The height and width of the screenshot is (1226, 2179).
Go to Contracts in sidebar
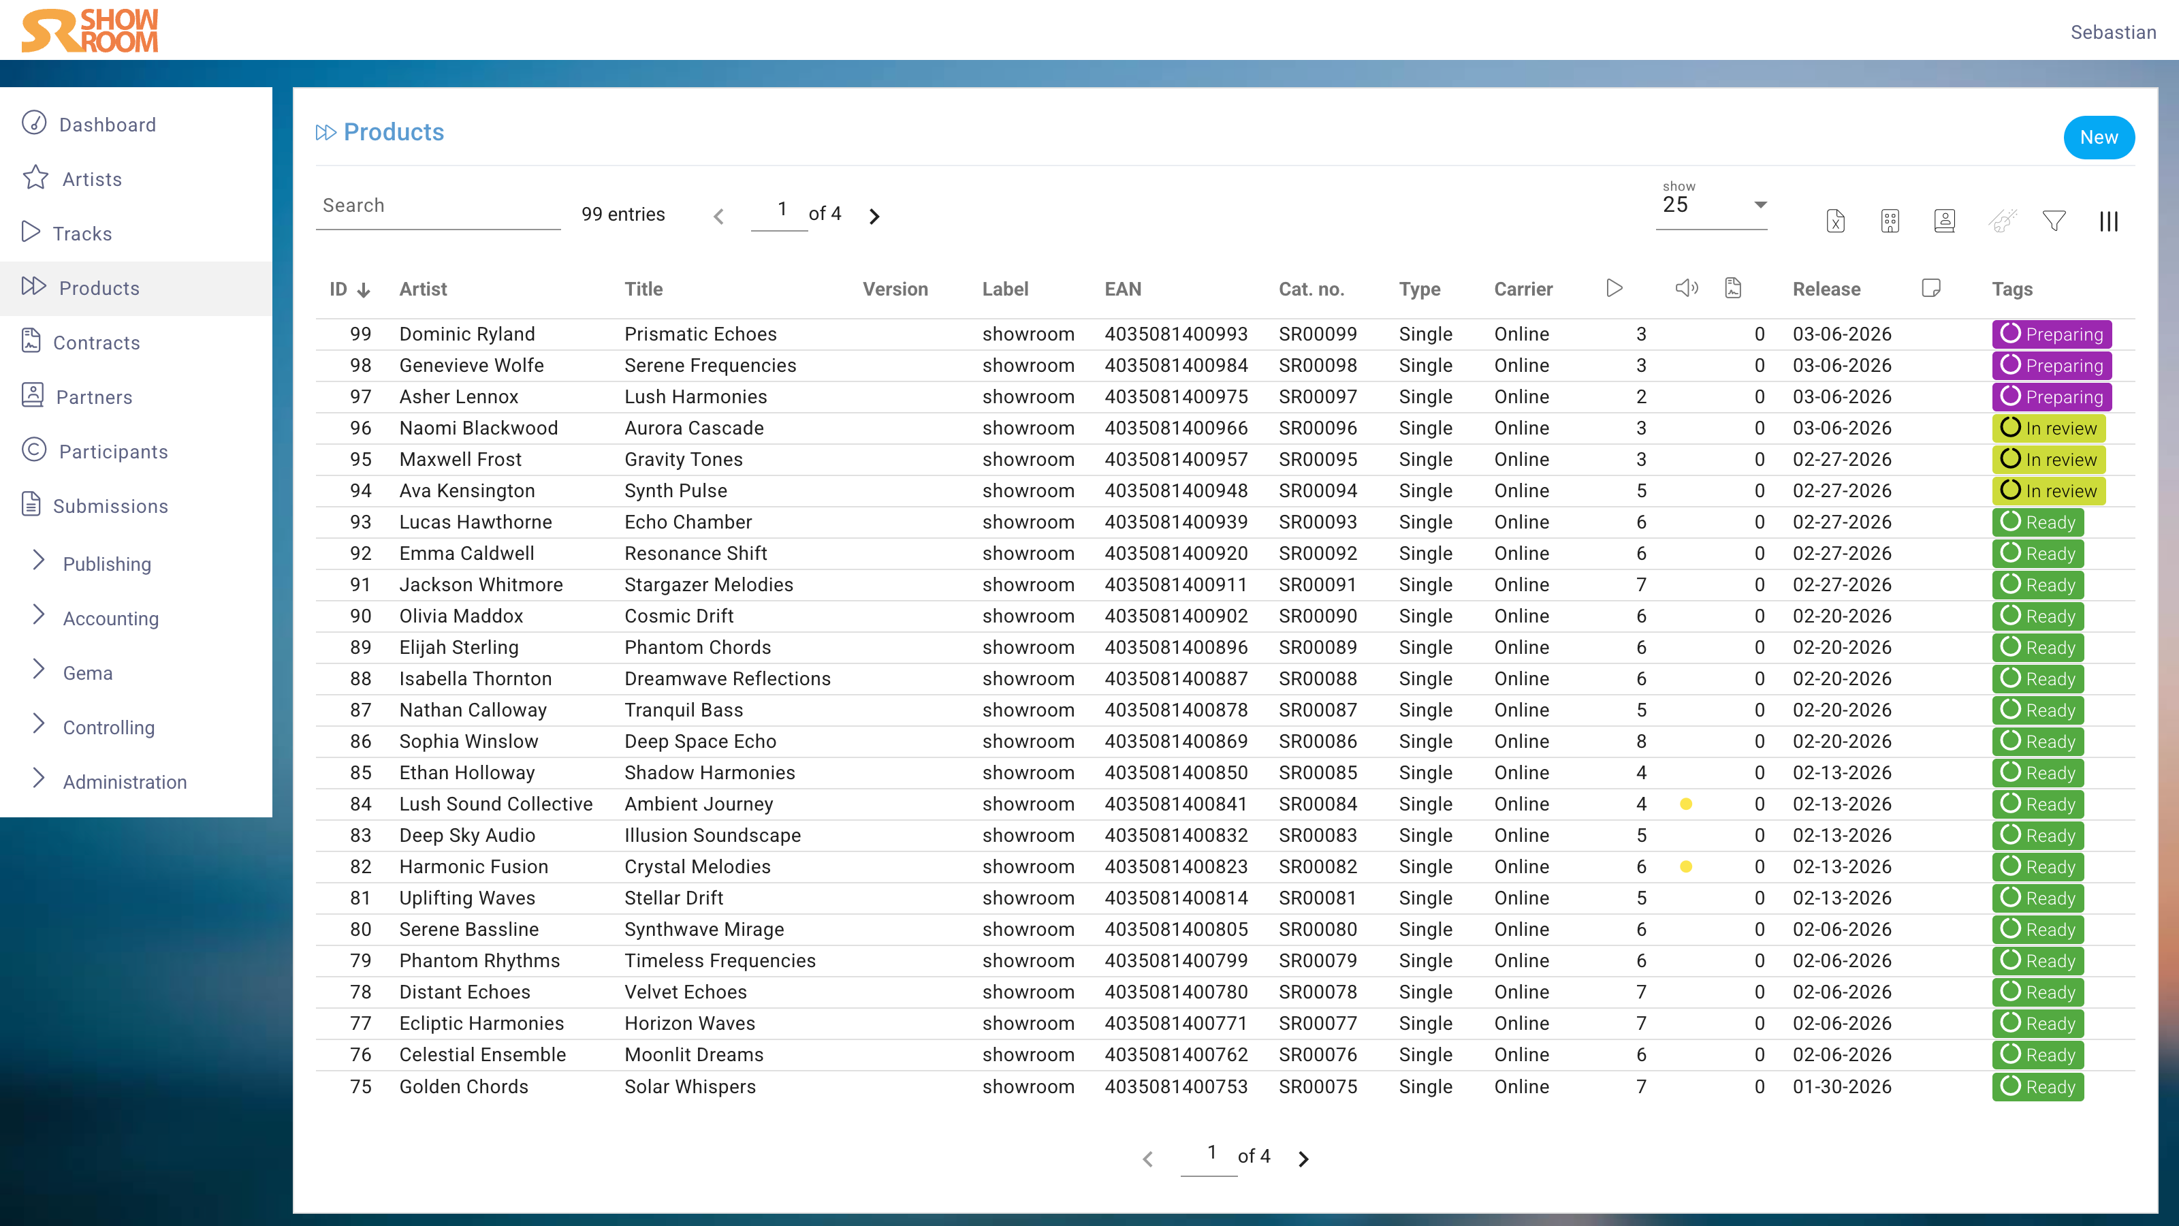click(x=95, y=343)
